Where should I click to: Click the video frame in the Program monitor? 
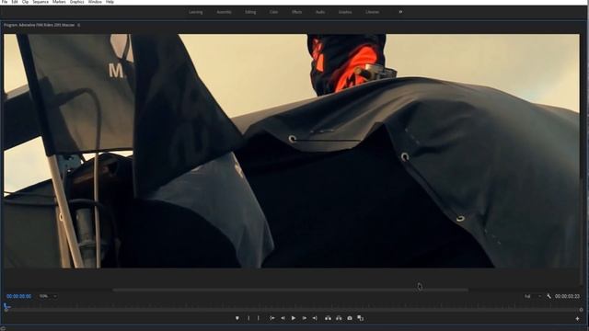292,151
